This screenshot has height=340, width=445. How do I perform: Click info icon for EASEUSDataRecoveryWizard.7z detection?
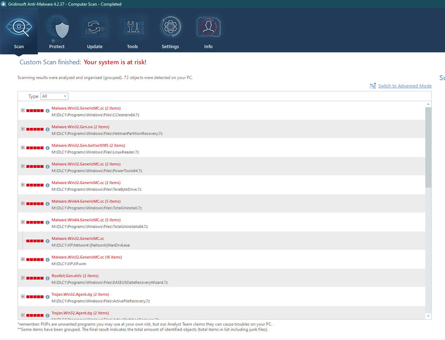click(x=48, y=278)
